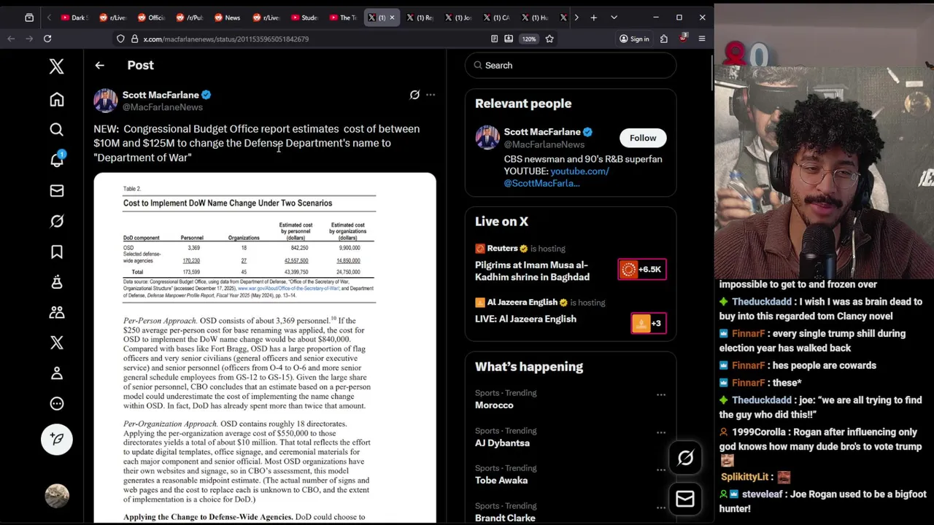The height and width of the screenshot is (525, 934).
Task: Open LIVE: Al Jazeera English broadcast
Action: 525,319
